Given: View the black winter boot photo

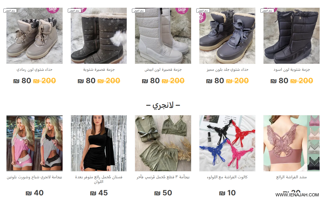Looking at the screenshot, I should pos(292,36).
